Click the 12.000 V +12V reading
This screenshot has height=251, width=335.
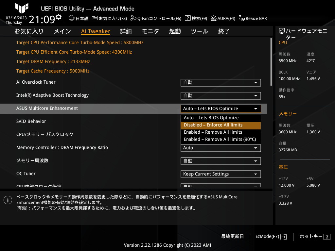[286, 185]
